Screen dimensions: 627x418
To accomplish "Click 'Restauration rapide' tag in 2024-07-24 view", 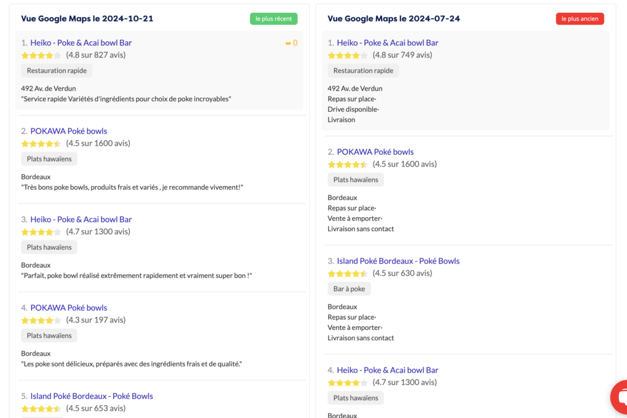I will click(x=363, y=71).
